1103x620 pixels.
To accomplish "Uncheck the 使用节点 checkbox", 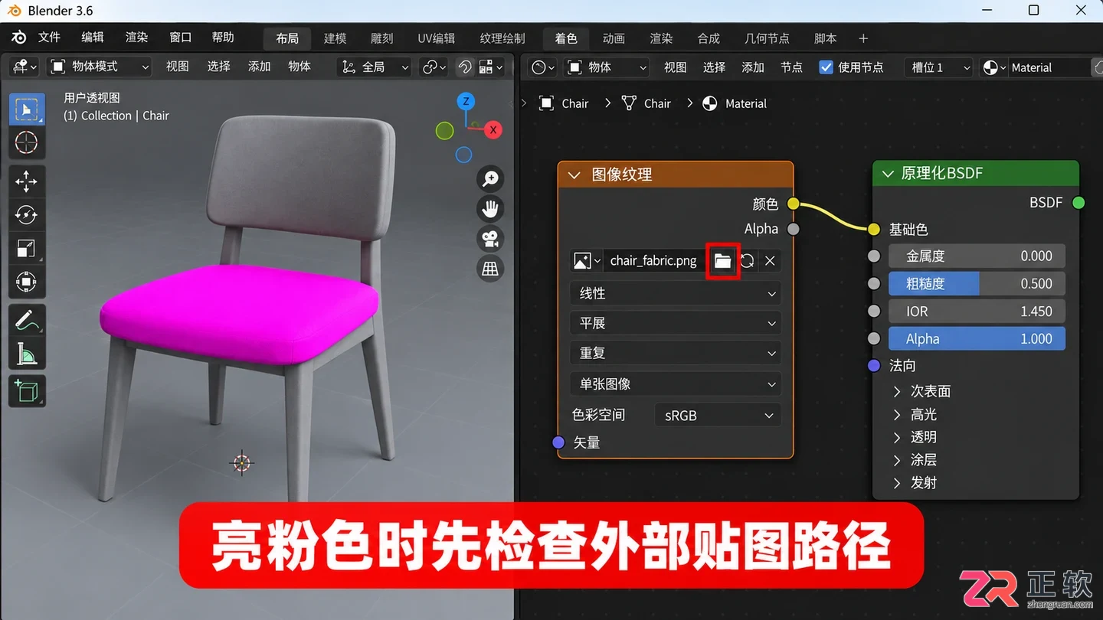I will tap(826, 67).
